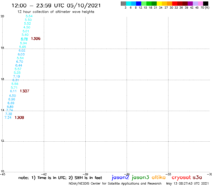Click the cyan swatch in the wave-height legend
212x186 pixels.
(x=129, y=3)
